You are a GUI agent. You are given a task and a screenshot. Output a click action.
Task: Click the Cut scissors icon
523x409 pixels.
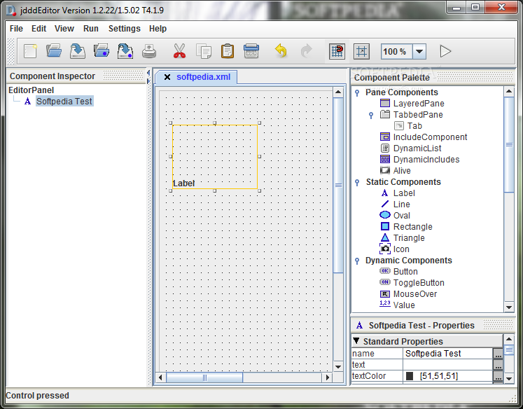click(179, 51)
